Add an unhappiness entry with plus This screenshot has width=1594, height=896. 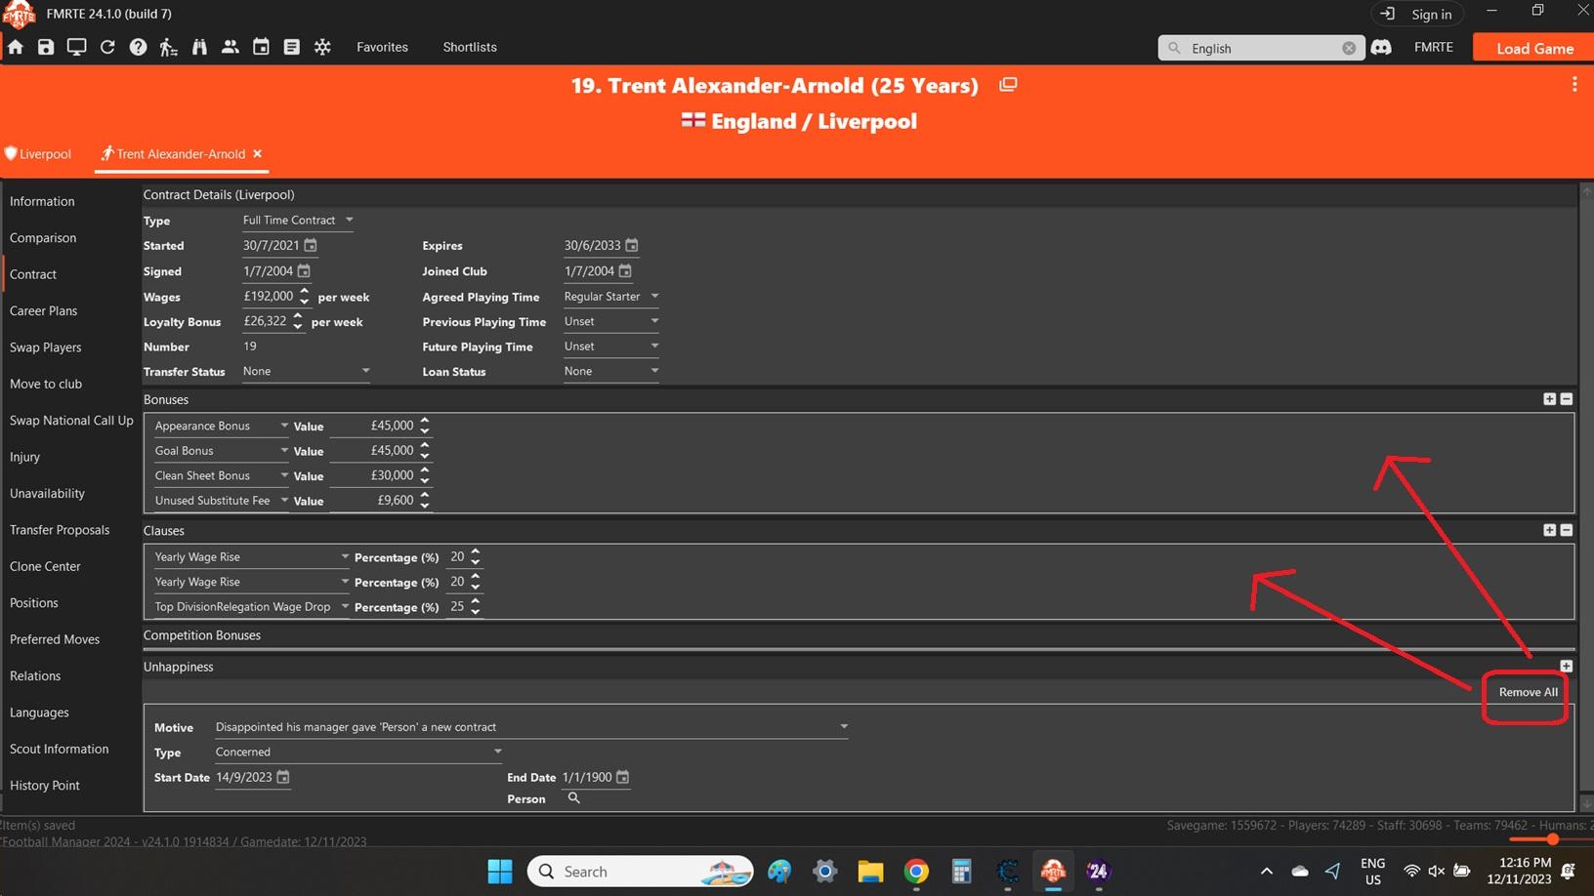(x=1567, y=666)
